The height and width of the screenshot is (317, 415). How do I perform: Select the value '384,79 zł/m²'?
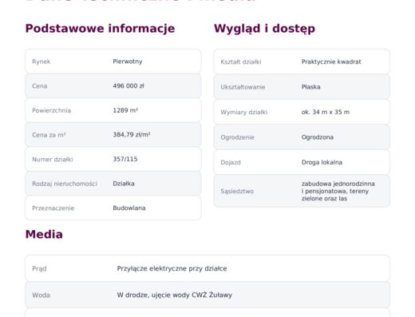pyautogui.click(x=132, y=135)
